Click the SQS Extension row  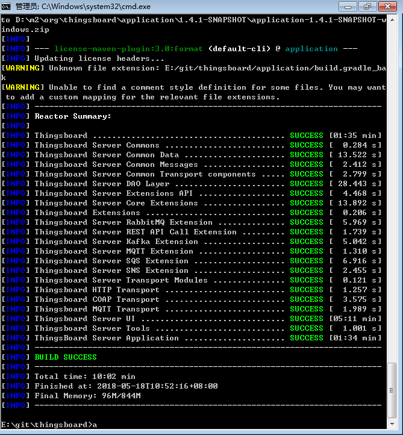tap(192, 261)
